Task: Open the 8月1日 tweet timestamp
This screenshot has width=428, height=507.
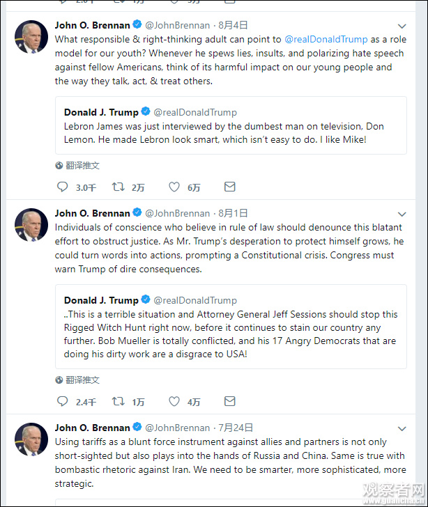Action: point(233,213)
